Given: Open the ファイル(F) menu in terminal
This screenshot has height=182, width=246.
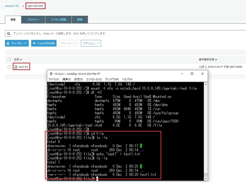Looking at the screenshot, I should click(x=54, y=79).
